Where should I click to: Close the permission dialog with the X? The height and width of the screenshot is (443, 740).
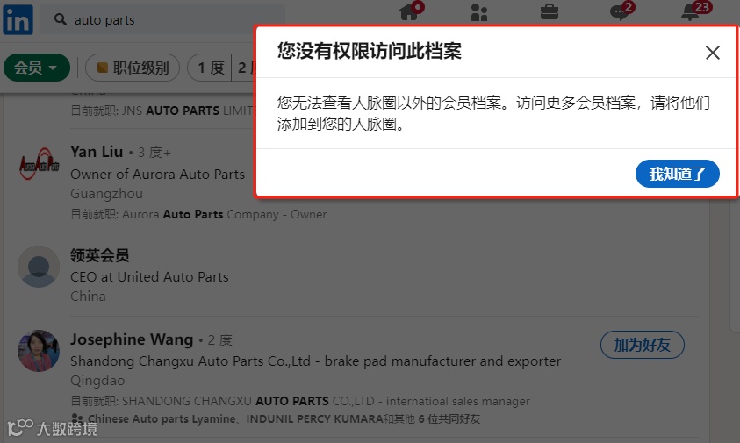[712, 53]
